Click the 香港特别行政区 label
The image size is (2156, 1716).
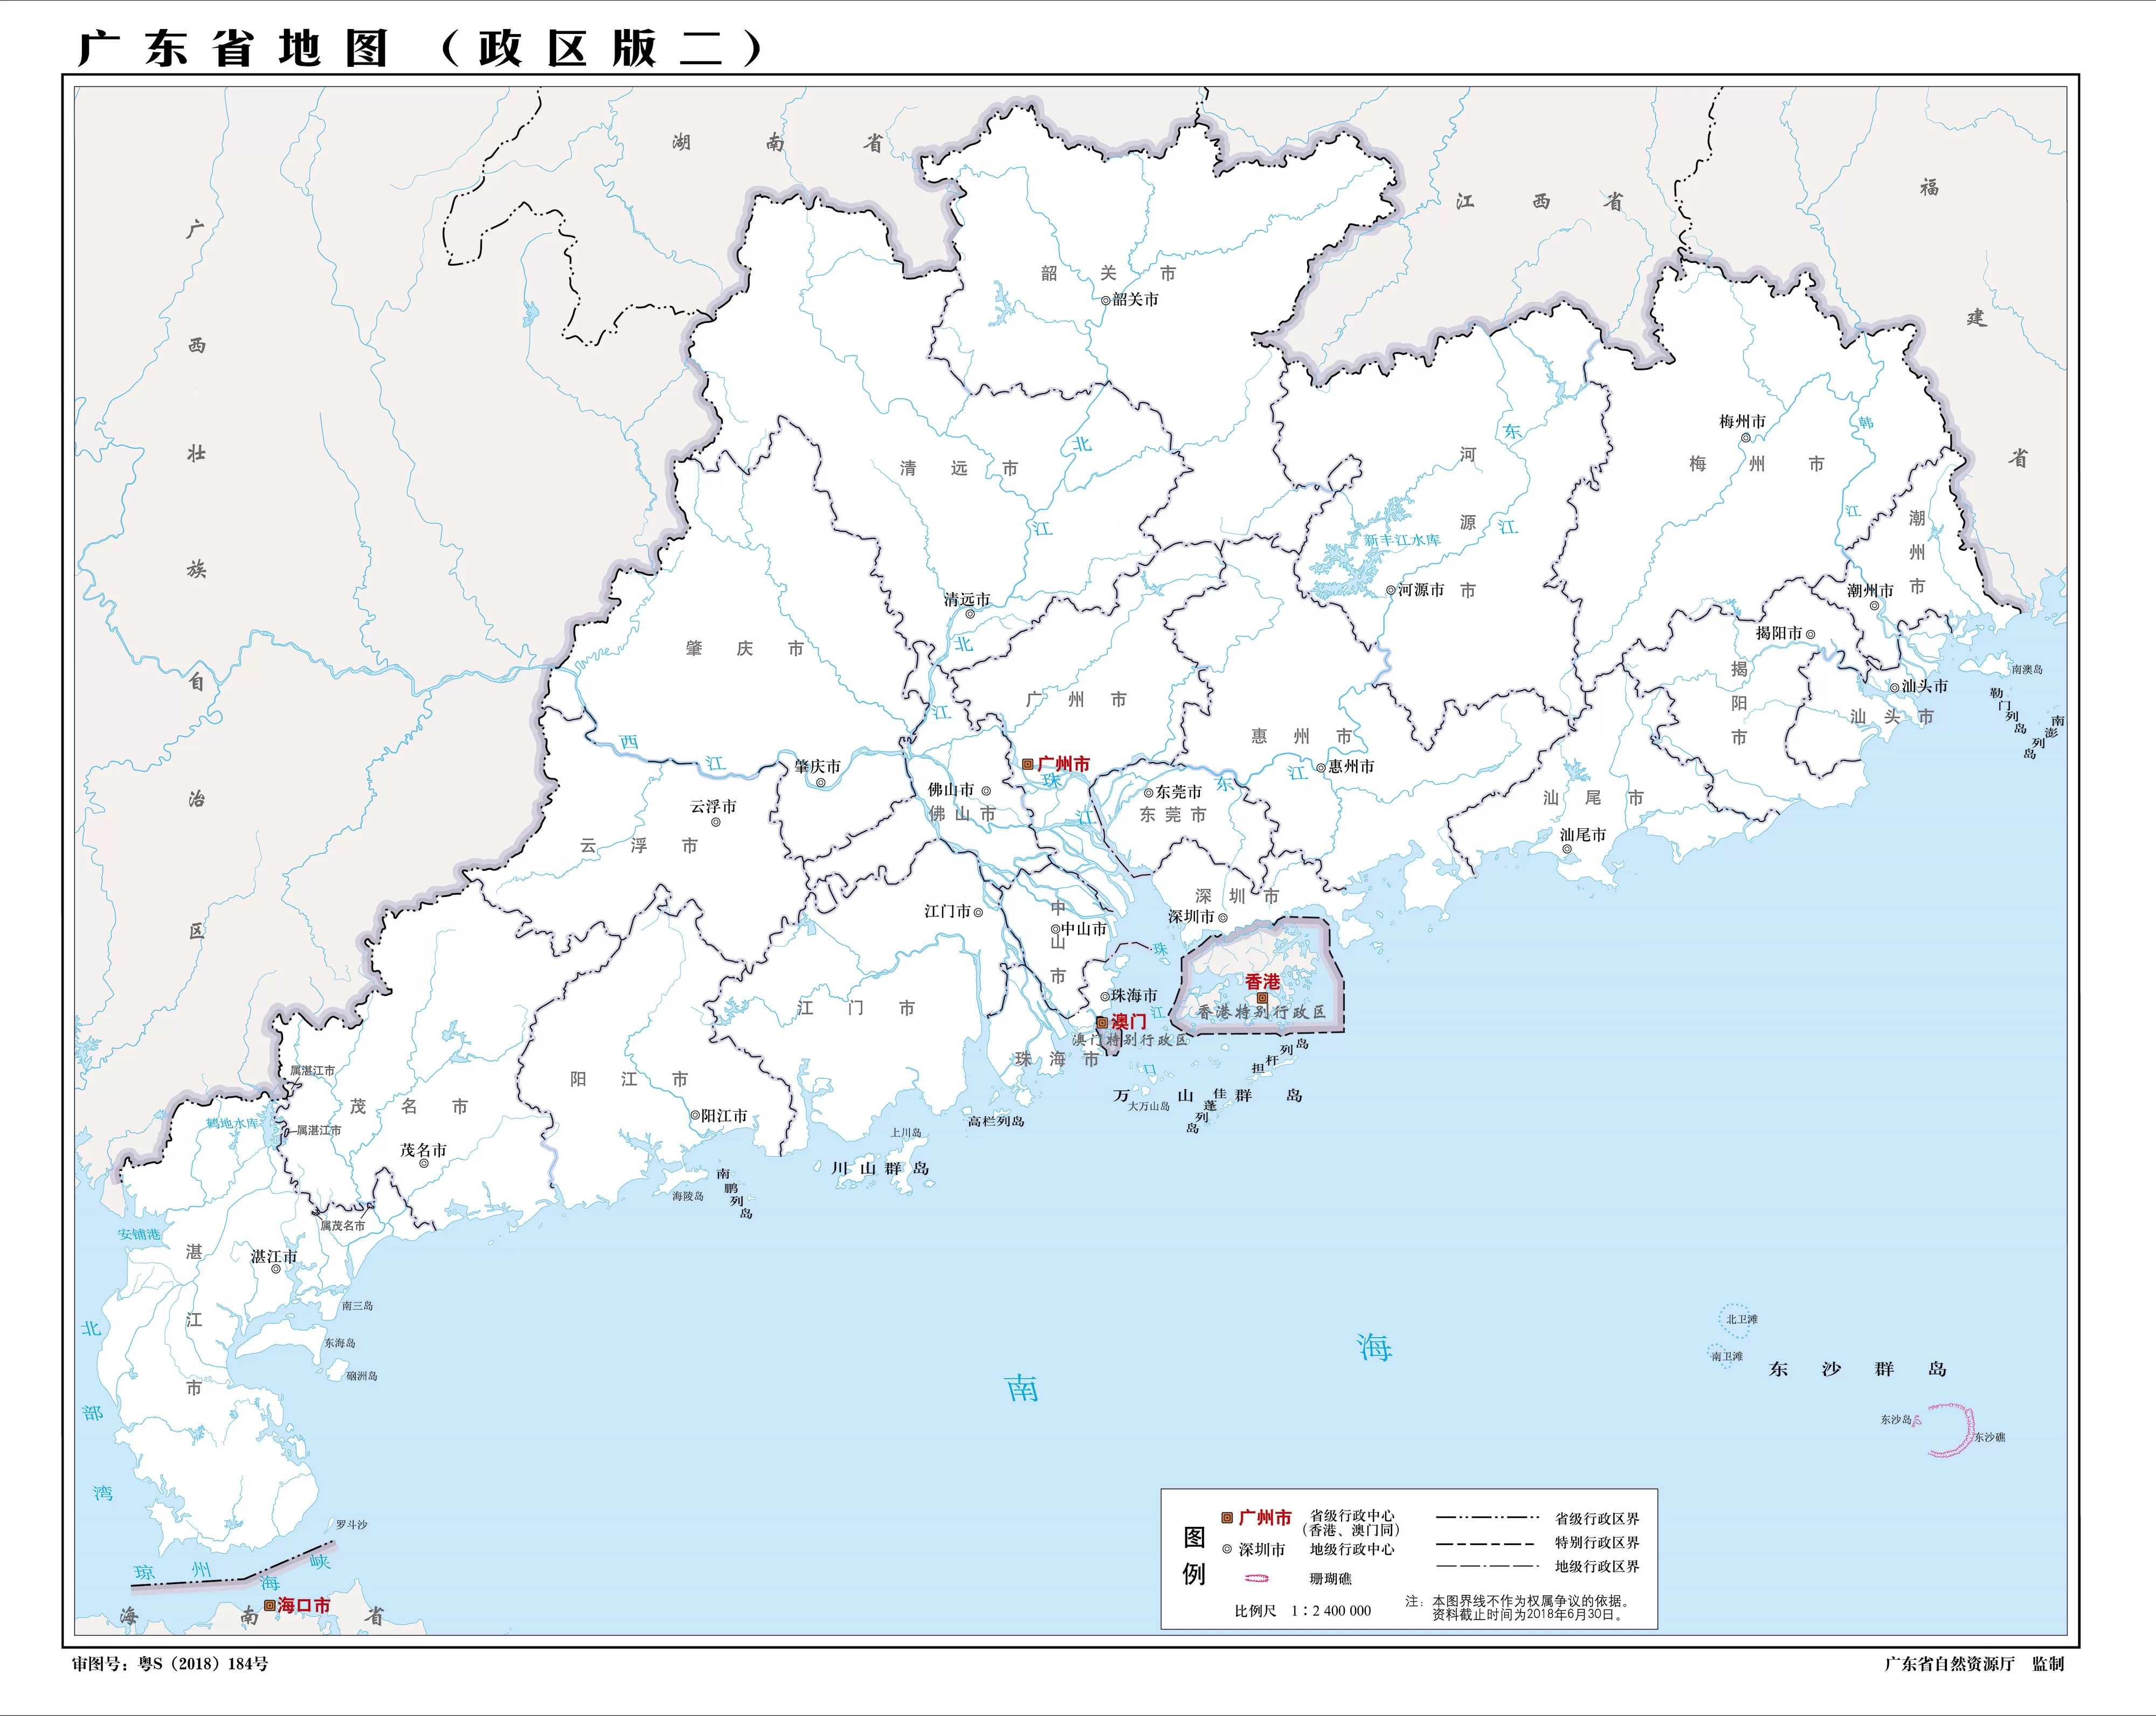pos(1262,1012)
